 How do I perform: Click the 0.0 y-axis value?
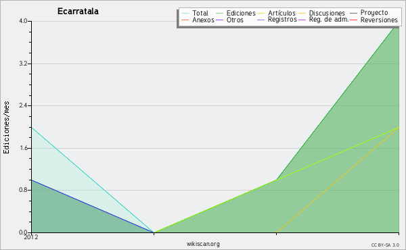click(23, 232)
